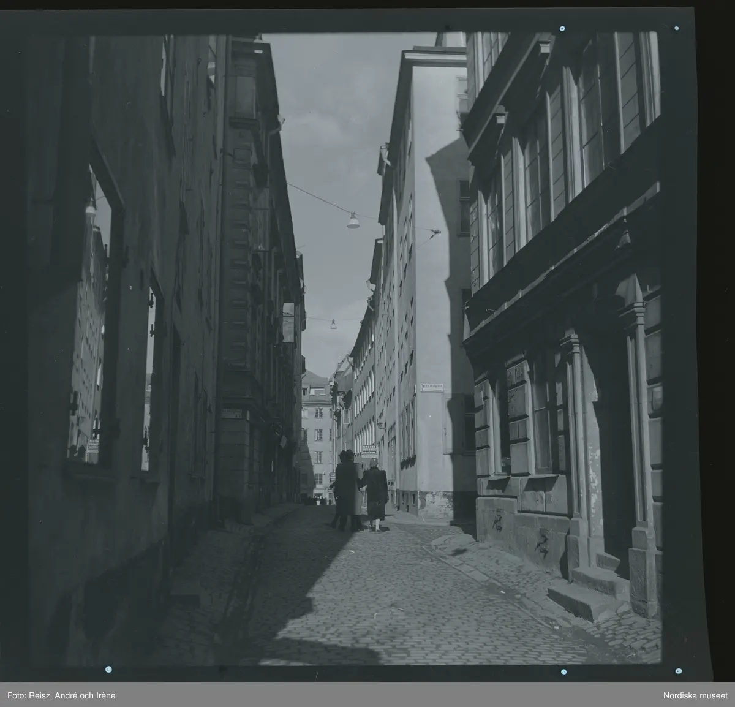
Task: Click the small sign in the left window
Action: coord(93,444)
